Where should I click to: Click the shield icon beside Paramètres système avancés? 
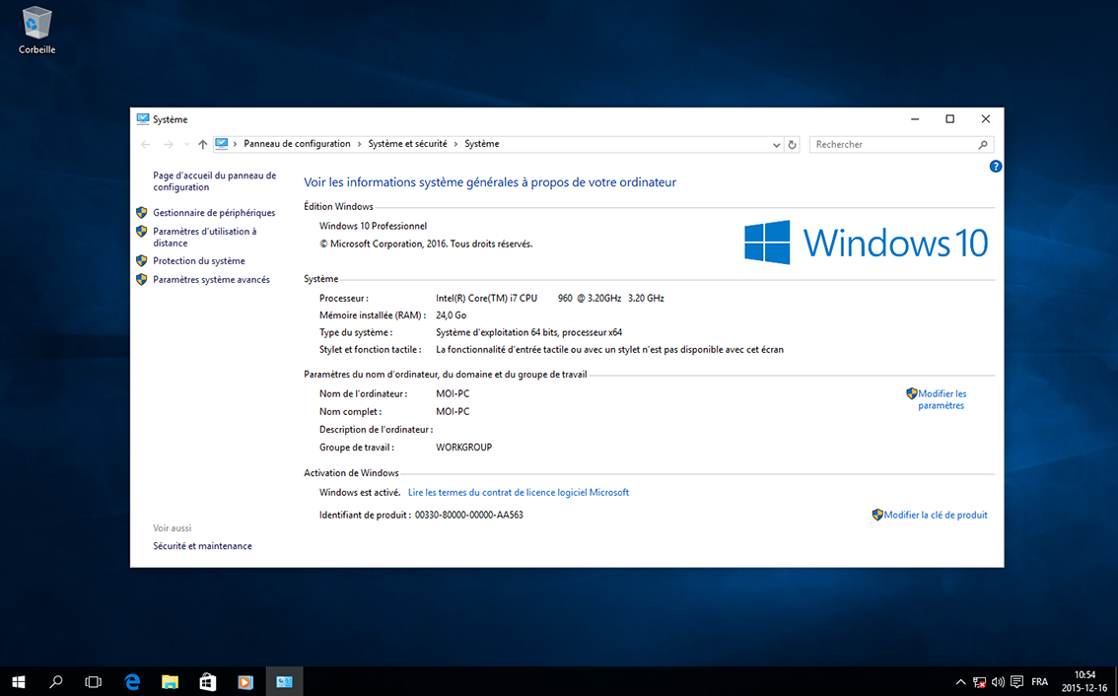coord(141,280)
